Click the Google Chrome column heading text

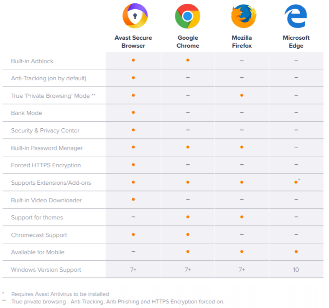click(x=188, y=42)
